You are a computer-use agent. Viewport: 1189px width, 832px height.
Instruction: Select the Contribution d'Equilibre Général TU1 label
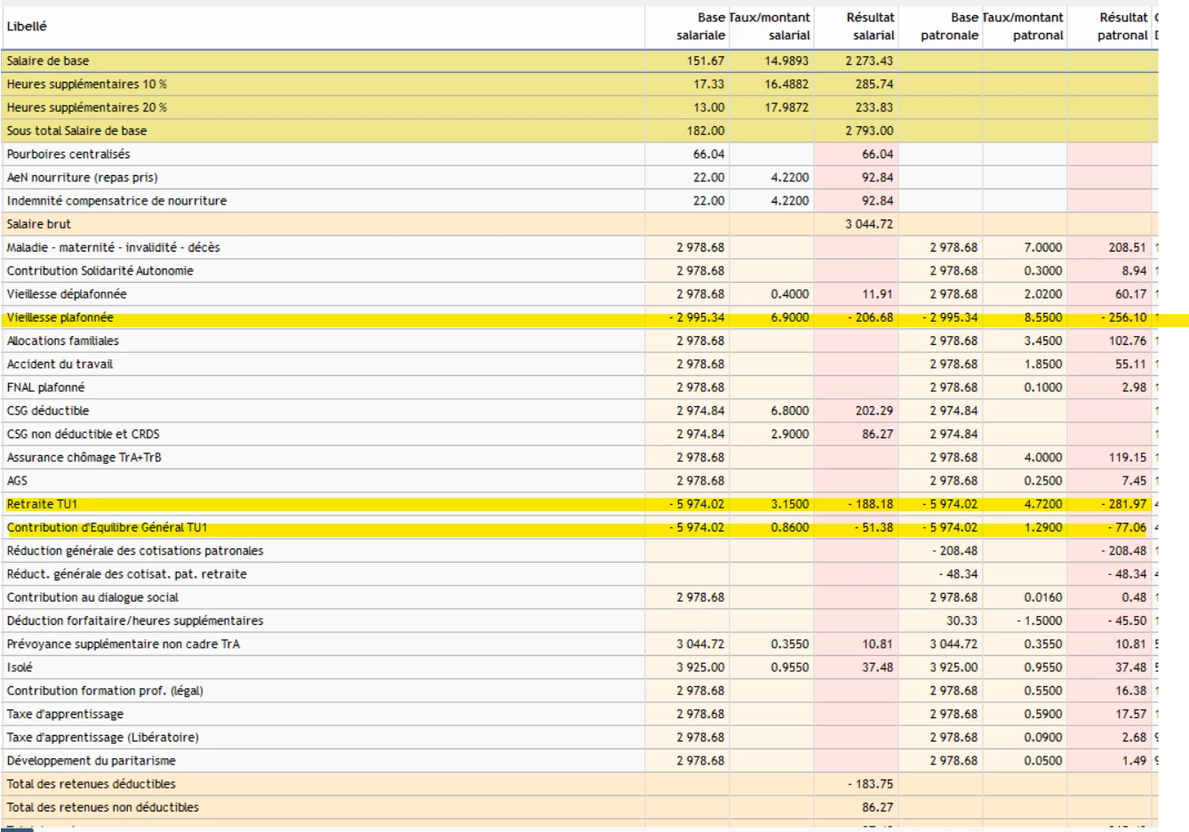pyautogui.click(x=107, y=528)
